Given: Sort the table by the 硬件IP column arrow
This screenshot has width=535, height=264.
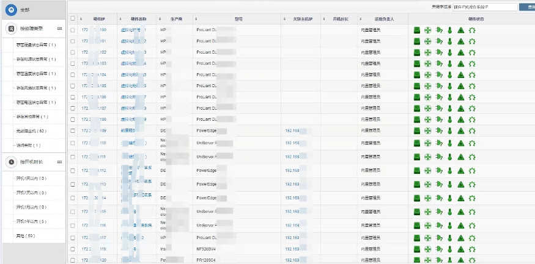Looking at the screenshot, I should [81, 19].
